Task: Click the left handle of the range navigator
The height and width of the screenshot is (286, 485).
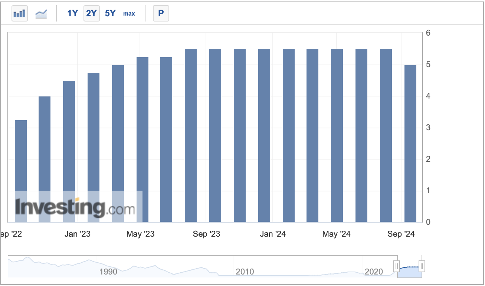Action: 397,266
